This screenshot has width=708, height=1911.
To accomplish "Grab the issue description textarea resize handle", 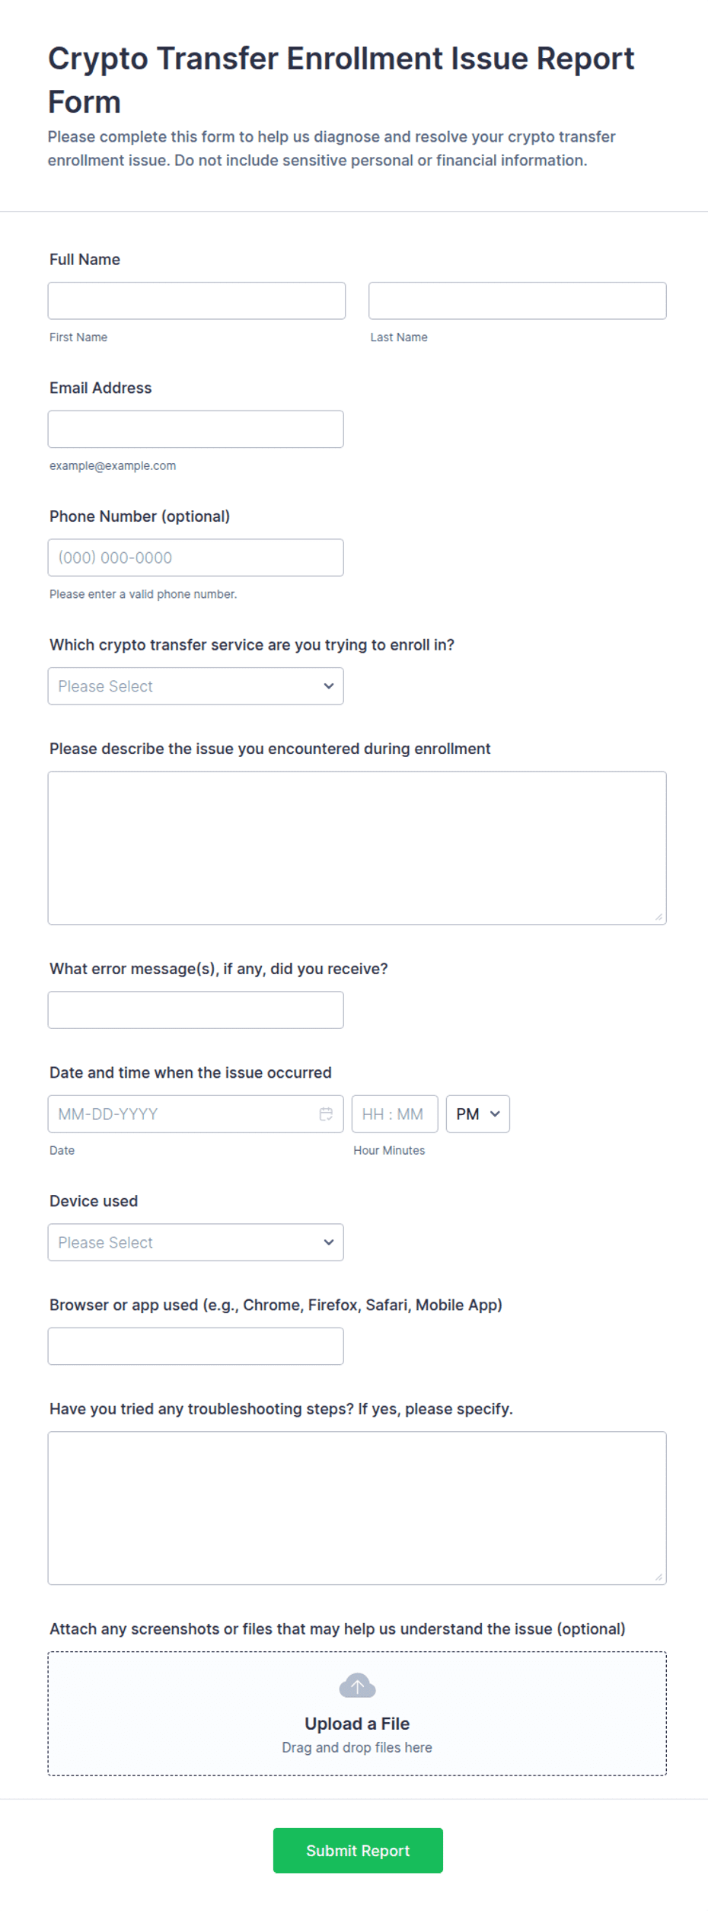I will click(659, 917).
